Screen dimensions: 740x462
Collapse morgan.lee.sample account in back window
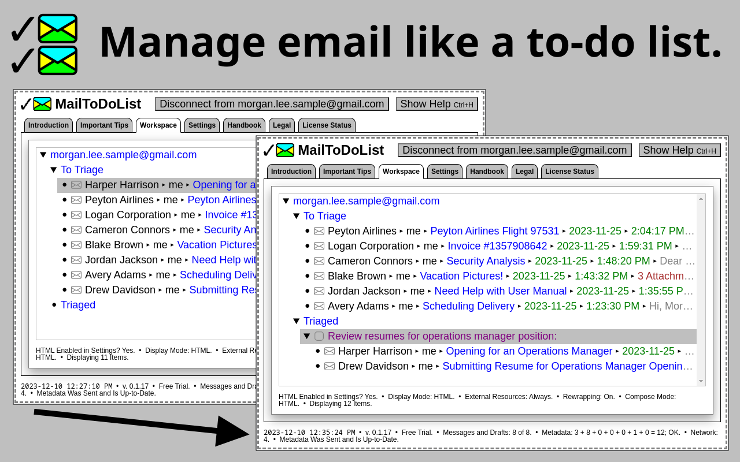point(43,155)
